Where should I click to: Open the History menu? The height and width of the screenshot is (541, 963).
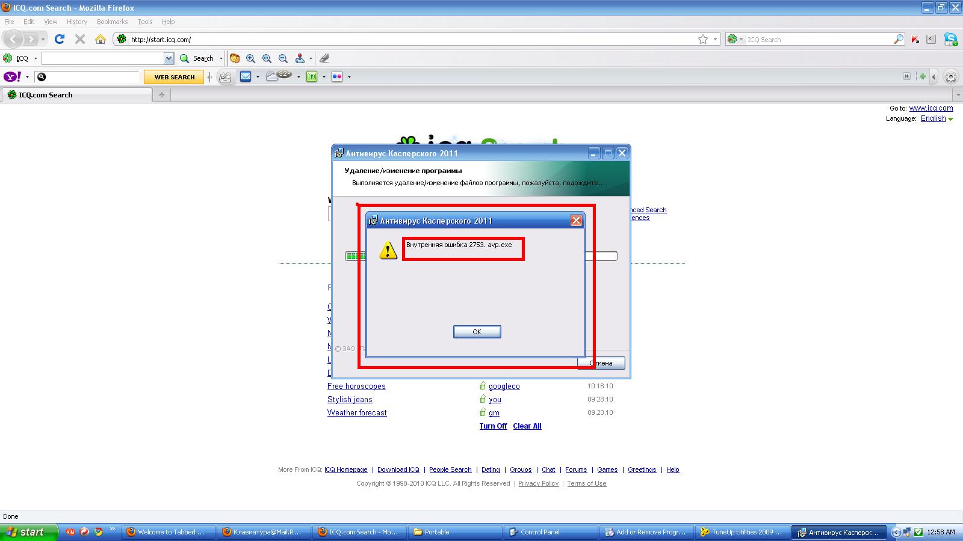click(77, 22)
